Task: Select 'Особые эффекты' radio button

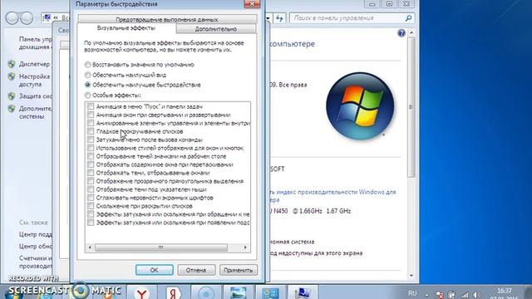Action: point(87,96)
